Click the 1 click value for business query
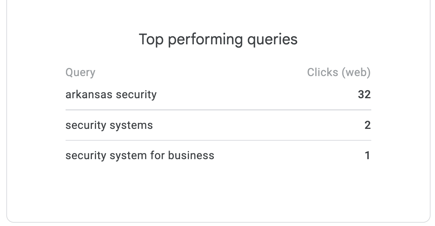The image size is (435, 226). [x=367, y=155]
